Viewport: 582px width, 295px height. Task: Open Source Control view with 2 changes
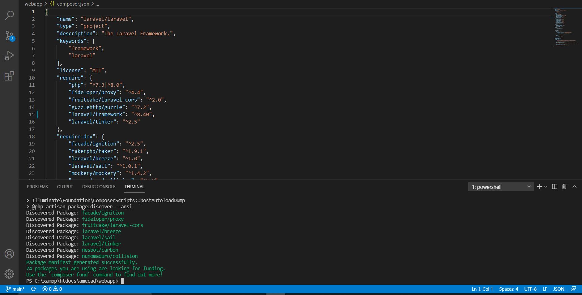(9, 36)
